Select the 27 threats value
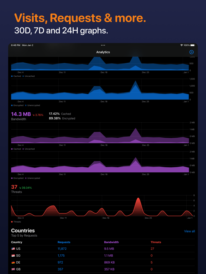 (x=152, y=249)
